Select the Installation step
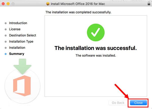This screenshot has height=109, width=152. 17,48
